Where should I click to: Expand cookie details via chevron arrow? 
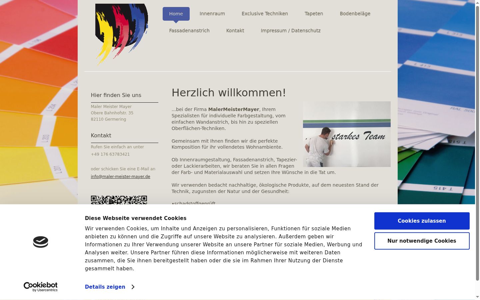point(133,287)
